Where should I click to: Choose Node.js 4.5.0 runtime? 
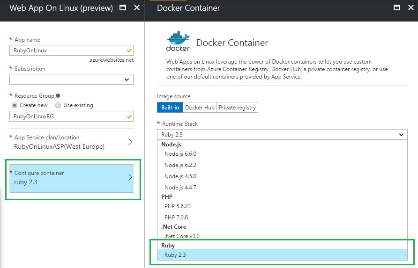tap(282, 176)
